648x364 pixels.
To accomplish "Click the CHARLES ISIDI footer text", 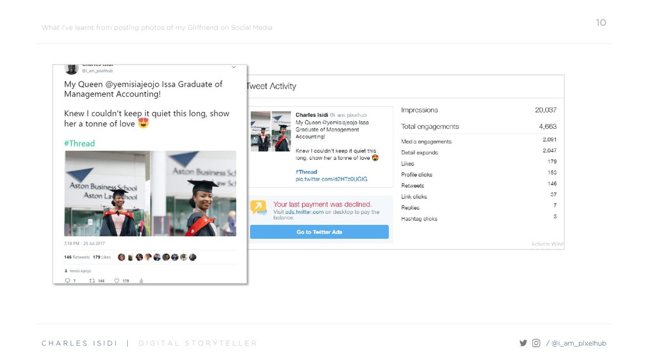I will [x=79, y=343].
